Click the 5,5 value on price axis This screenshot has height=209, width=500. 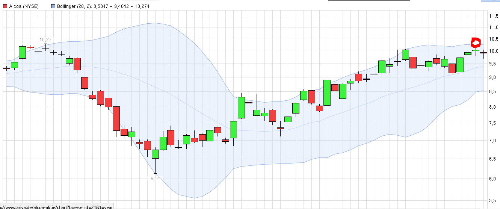[x=493, y=200]
